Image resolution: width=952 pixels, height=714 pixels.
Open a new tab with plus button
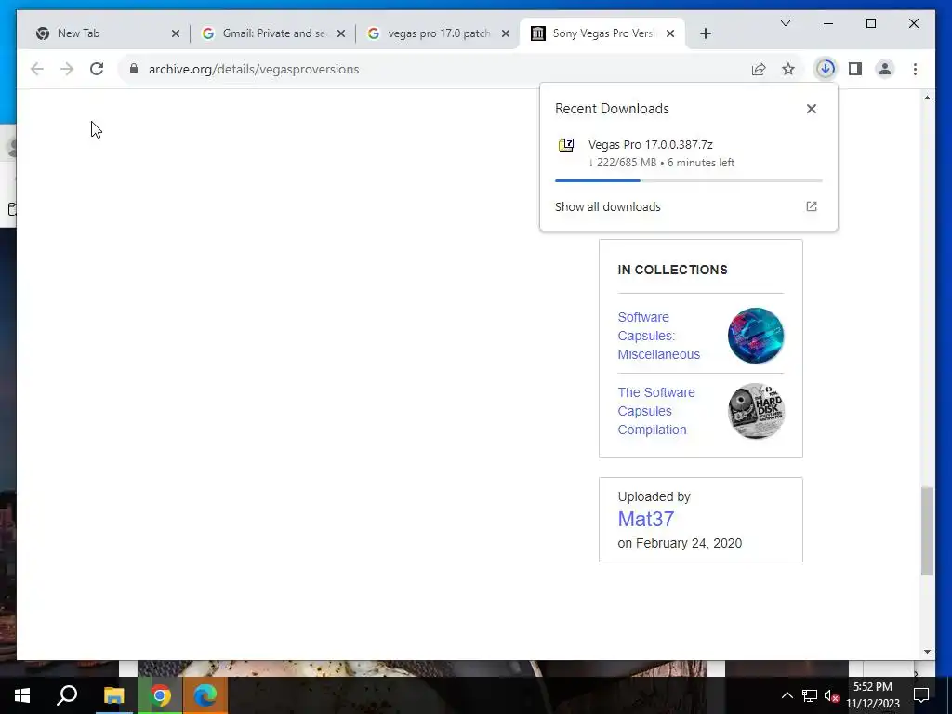pyautogui.click(x=705, y=33)
